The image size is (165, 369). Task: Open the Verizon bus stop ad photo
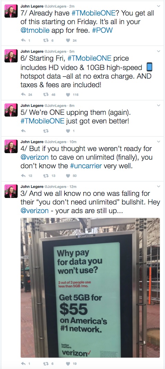pos(90,288)
